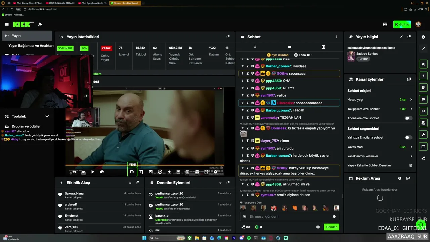Filter the Etkinlik Akışı list
This screenshot has height=242, width=430.
tap(130, 183)
